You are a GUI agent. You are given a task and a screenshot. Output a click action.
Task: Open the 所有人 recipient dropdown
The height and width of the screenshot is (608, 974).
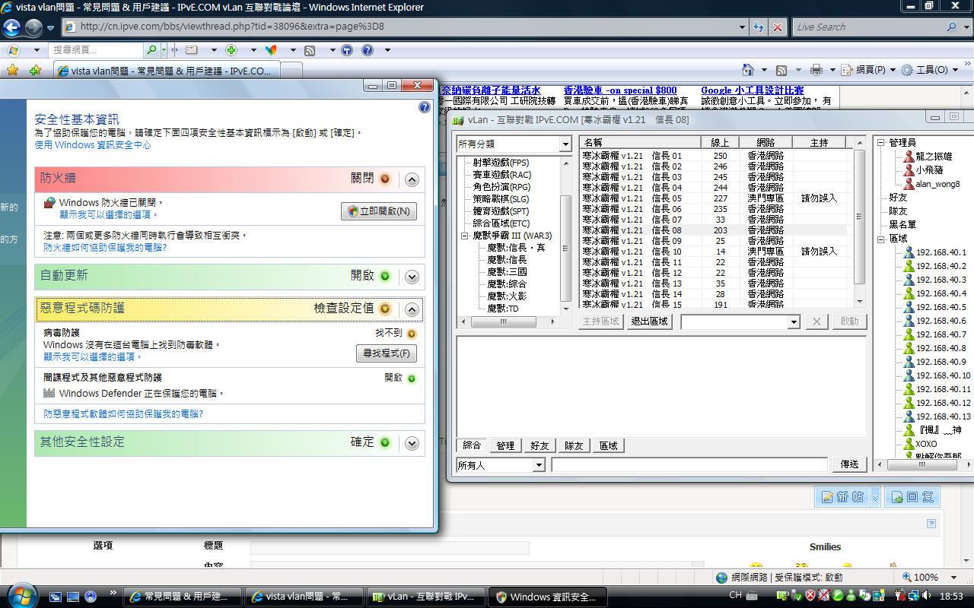click(x=539, y=465)
